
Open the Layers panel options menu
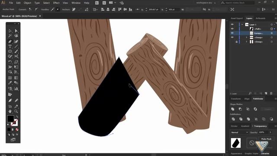[x=275, y=18]
